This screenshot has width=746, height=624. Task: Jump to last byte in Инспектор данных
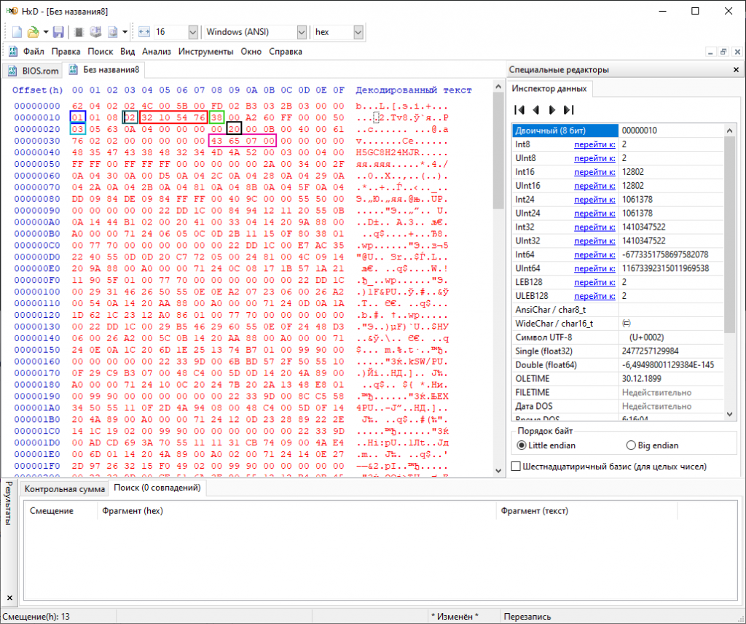coord(568,110)
